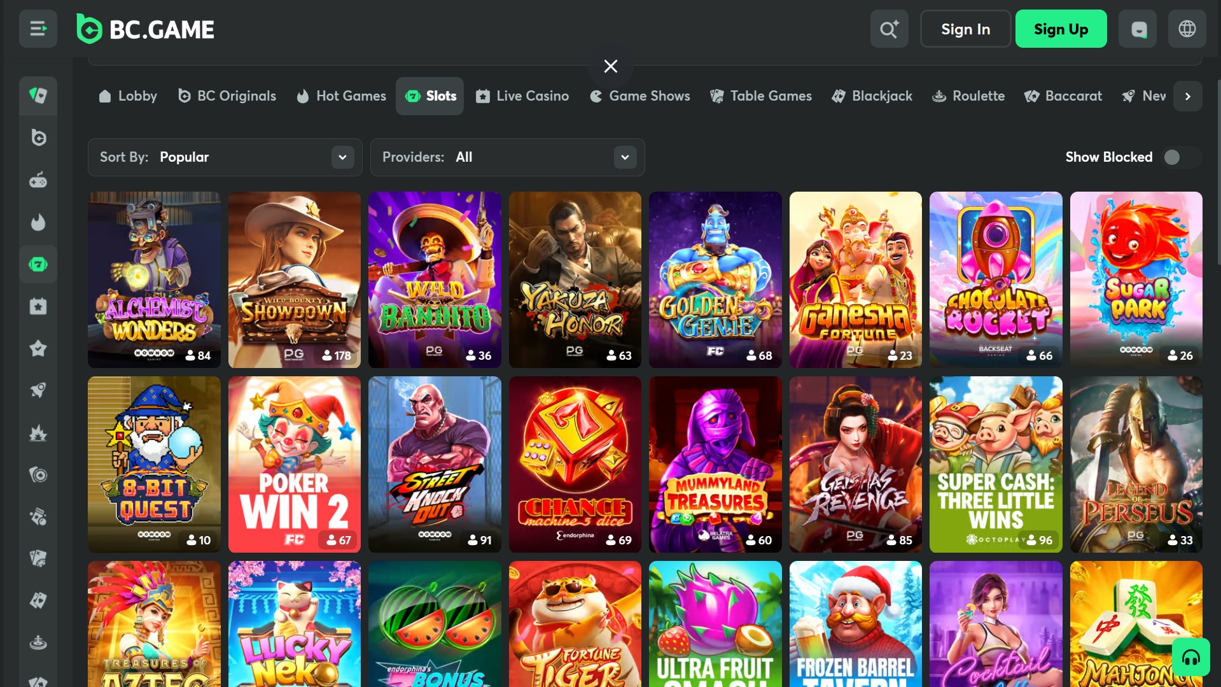The image size is (1221, 687).
Task: Open the language globe icon
Action: pyautogui.click(x=1187, y=29)
